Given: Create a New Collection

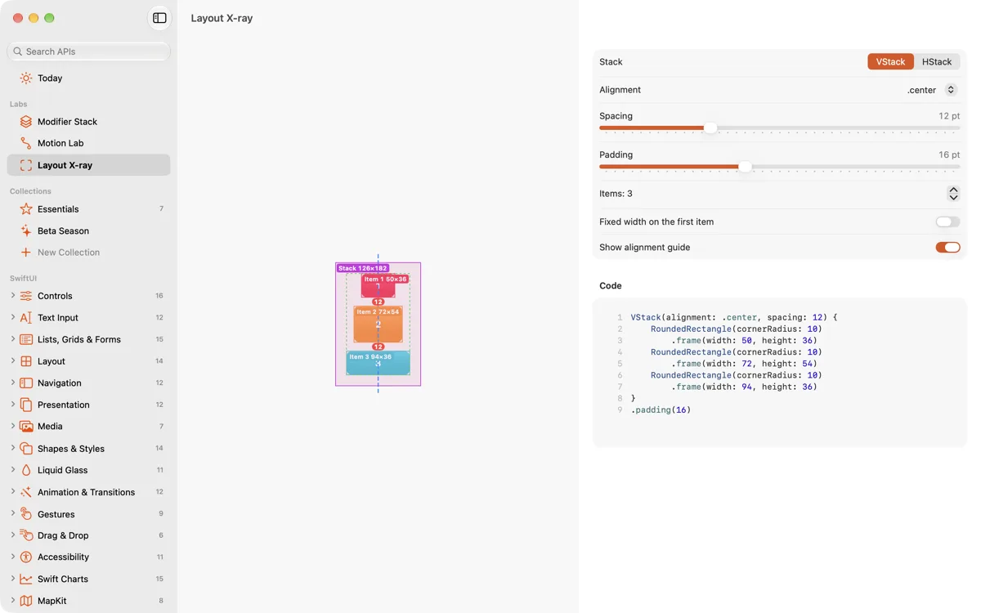Looking at the screenshot, I should [88, 253].
